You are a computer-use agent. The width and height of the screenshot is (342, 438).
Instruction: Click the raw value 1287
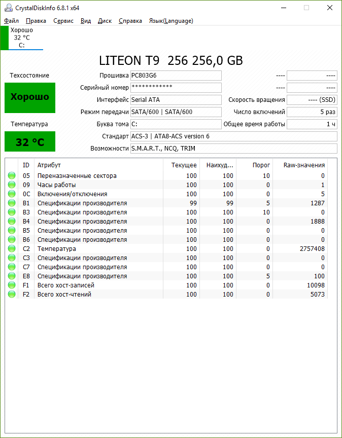[x=318, y=203]
